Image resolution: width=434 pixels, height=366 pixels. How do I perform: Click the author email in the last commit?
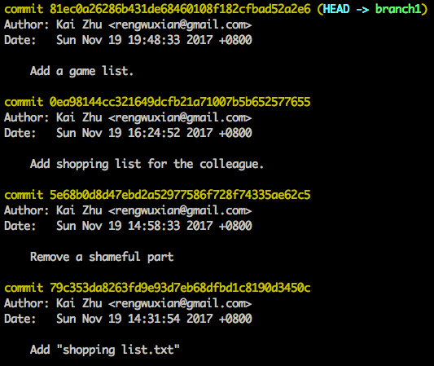(x=180, y=303)
